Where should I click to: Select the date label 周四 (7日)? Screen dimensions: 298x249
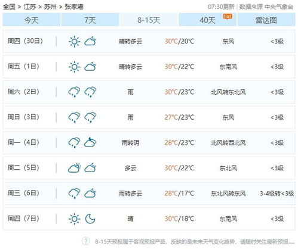coord(23,219)
